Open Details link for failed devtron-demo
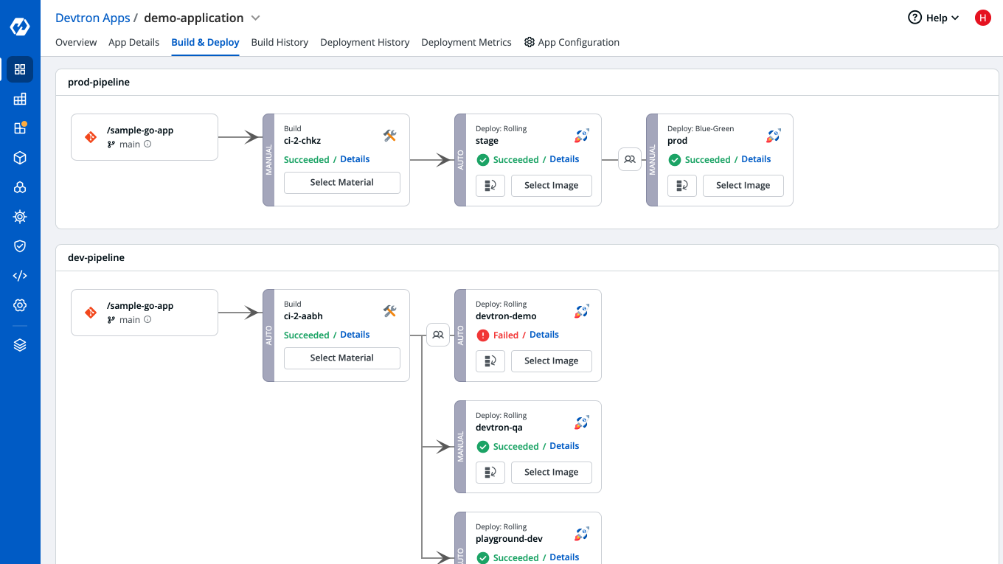The height and width of the screenshot is (564, 1003). [544, 335]
